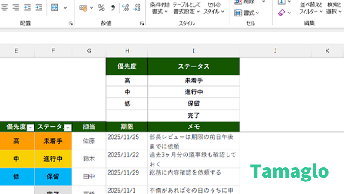The width and height of the screenshot is (344, 194).
Task: Open the 検索と選択 menu
Action: coord(334,8)
